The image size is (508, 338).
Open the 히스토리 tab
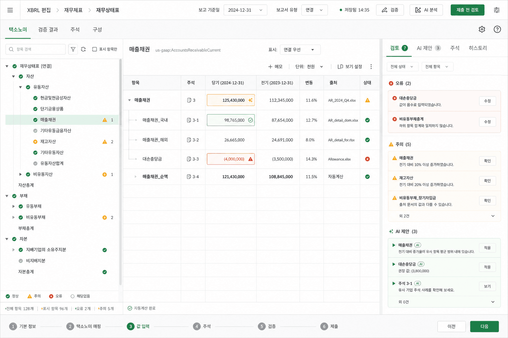click(478, 48)
